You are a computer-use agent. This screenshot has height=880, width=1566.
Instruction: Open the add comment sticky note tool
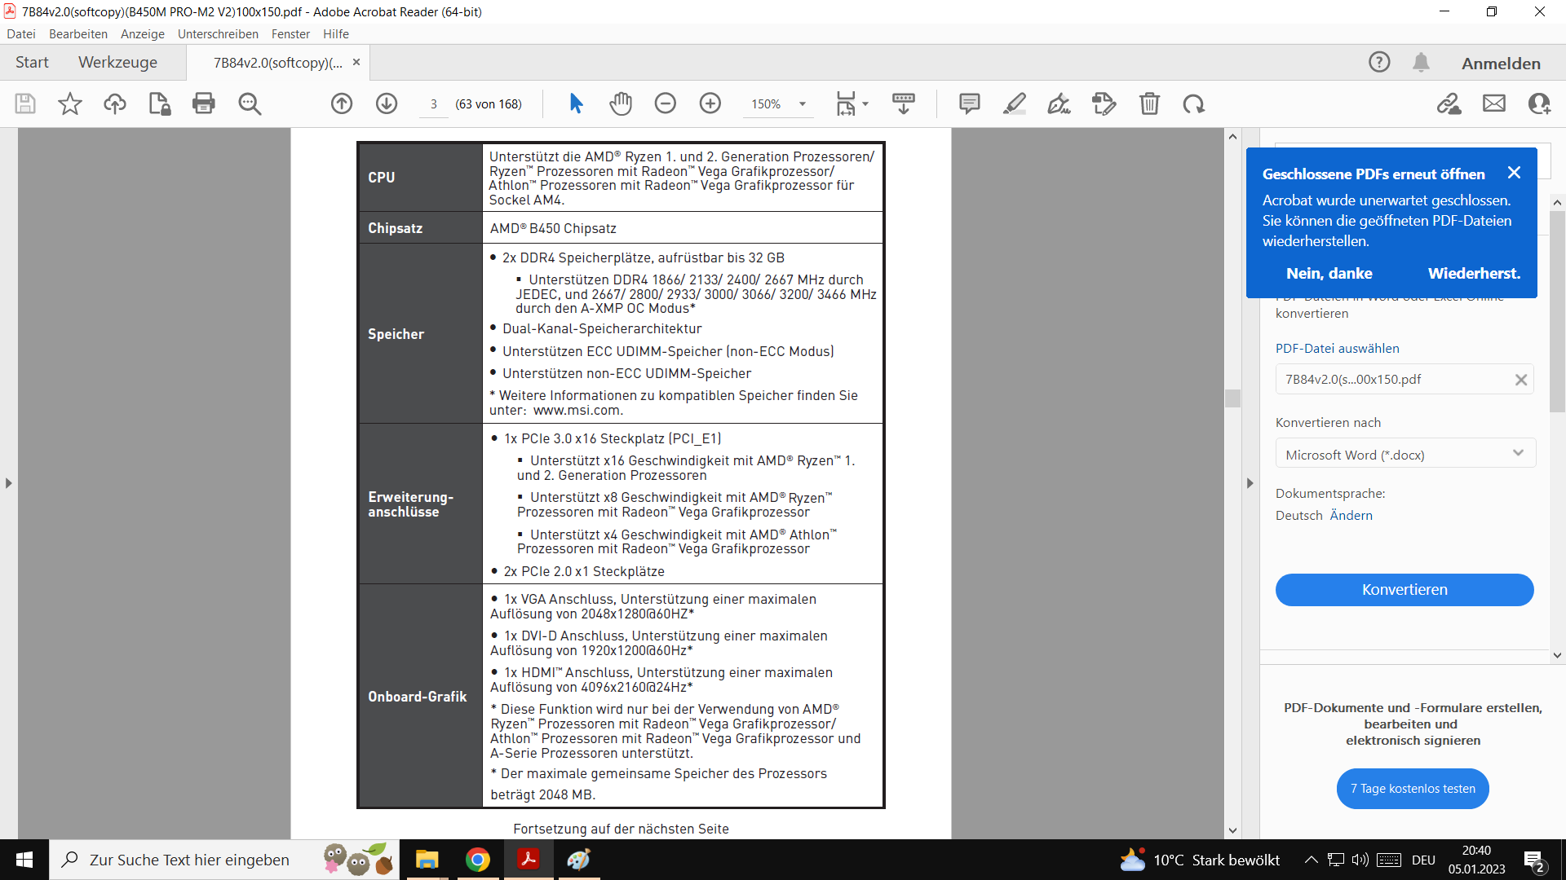(x=969, y=103)
